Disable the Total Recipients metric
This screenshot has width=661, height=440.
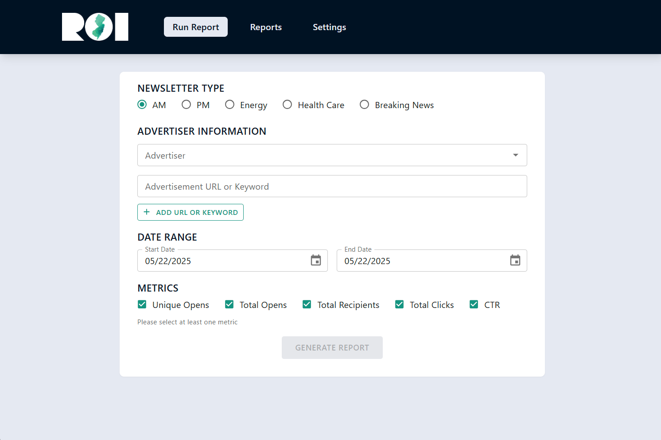coord(307,304)
